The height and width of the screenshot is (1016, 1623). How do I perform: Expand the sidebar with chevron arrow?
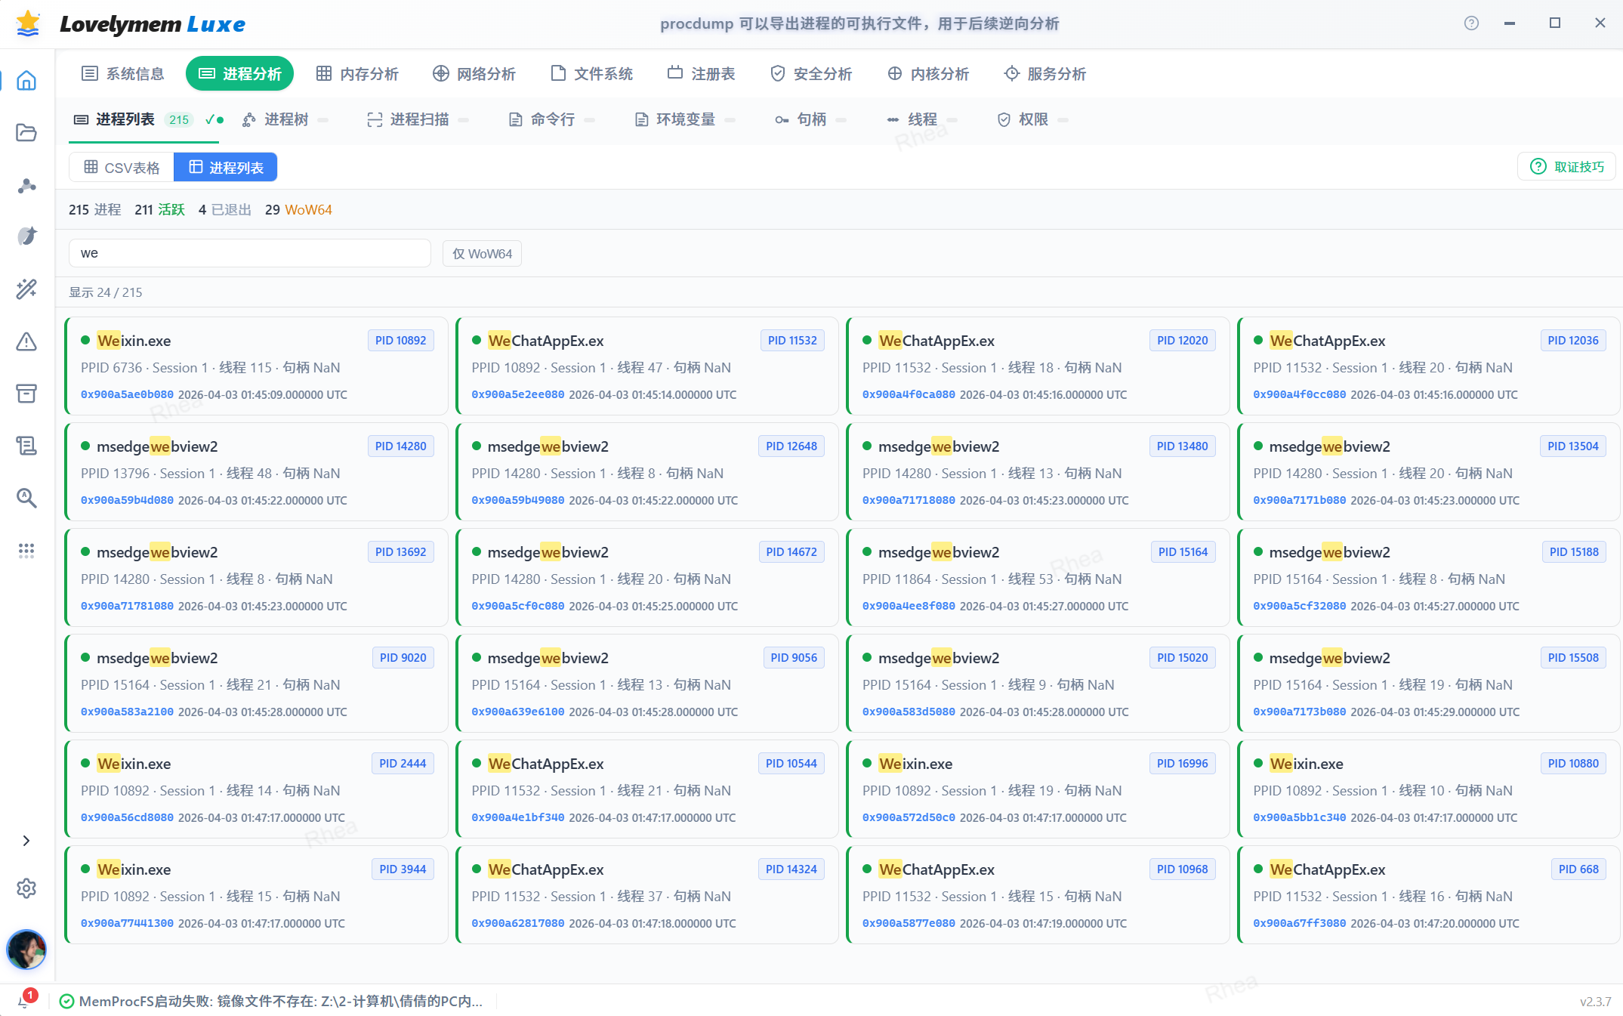26,841
